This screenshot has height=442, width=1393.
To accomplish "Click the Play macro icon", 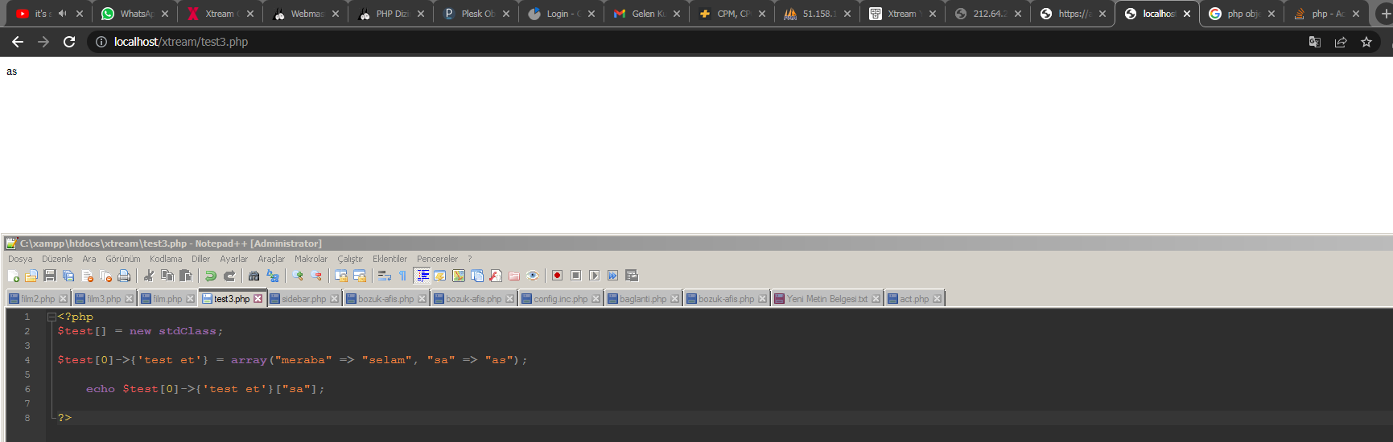I will [x=594, y=276].
